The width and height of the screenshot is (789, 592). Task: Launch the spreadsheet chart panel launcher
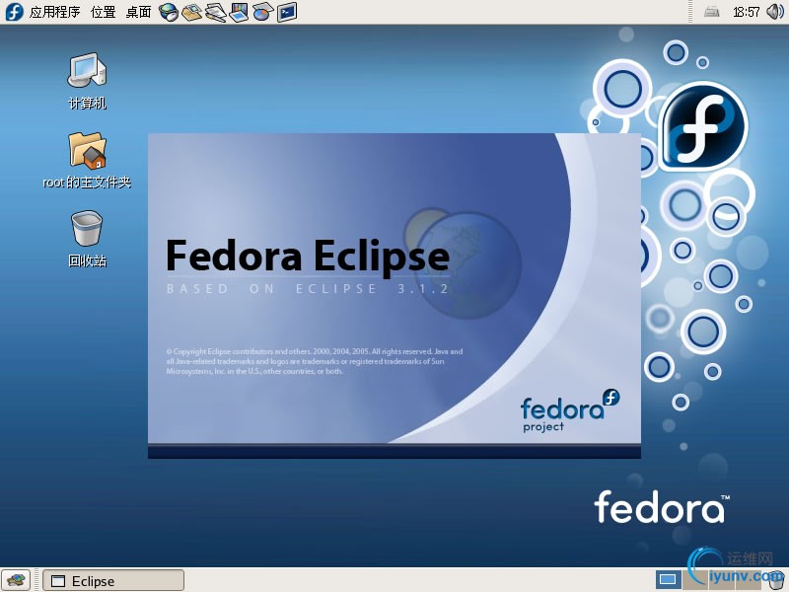(262, 12)
